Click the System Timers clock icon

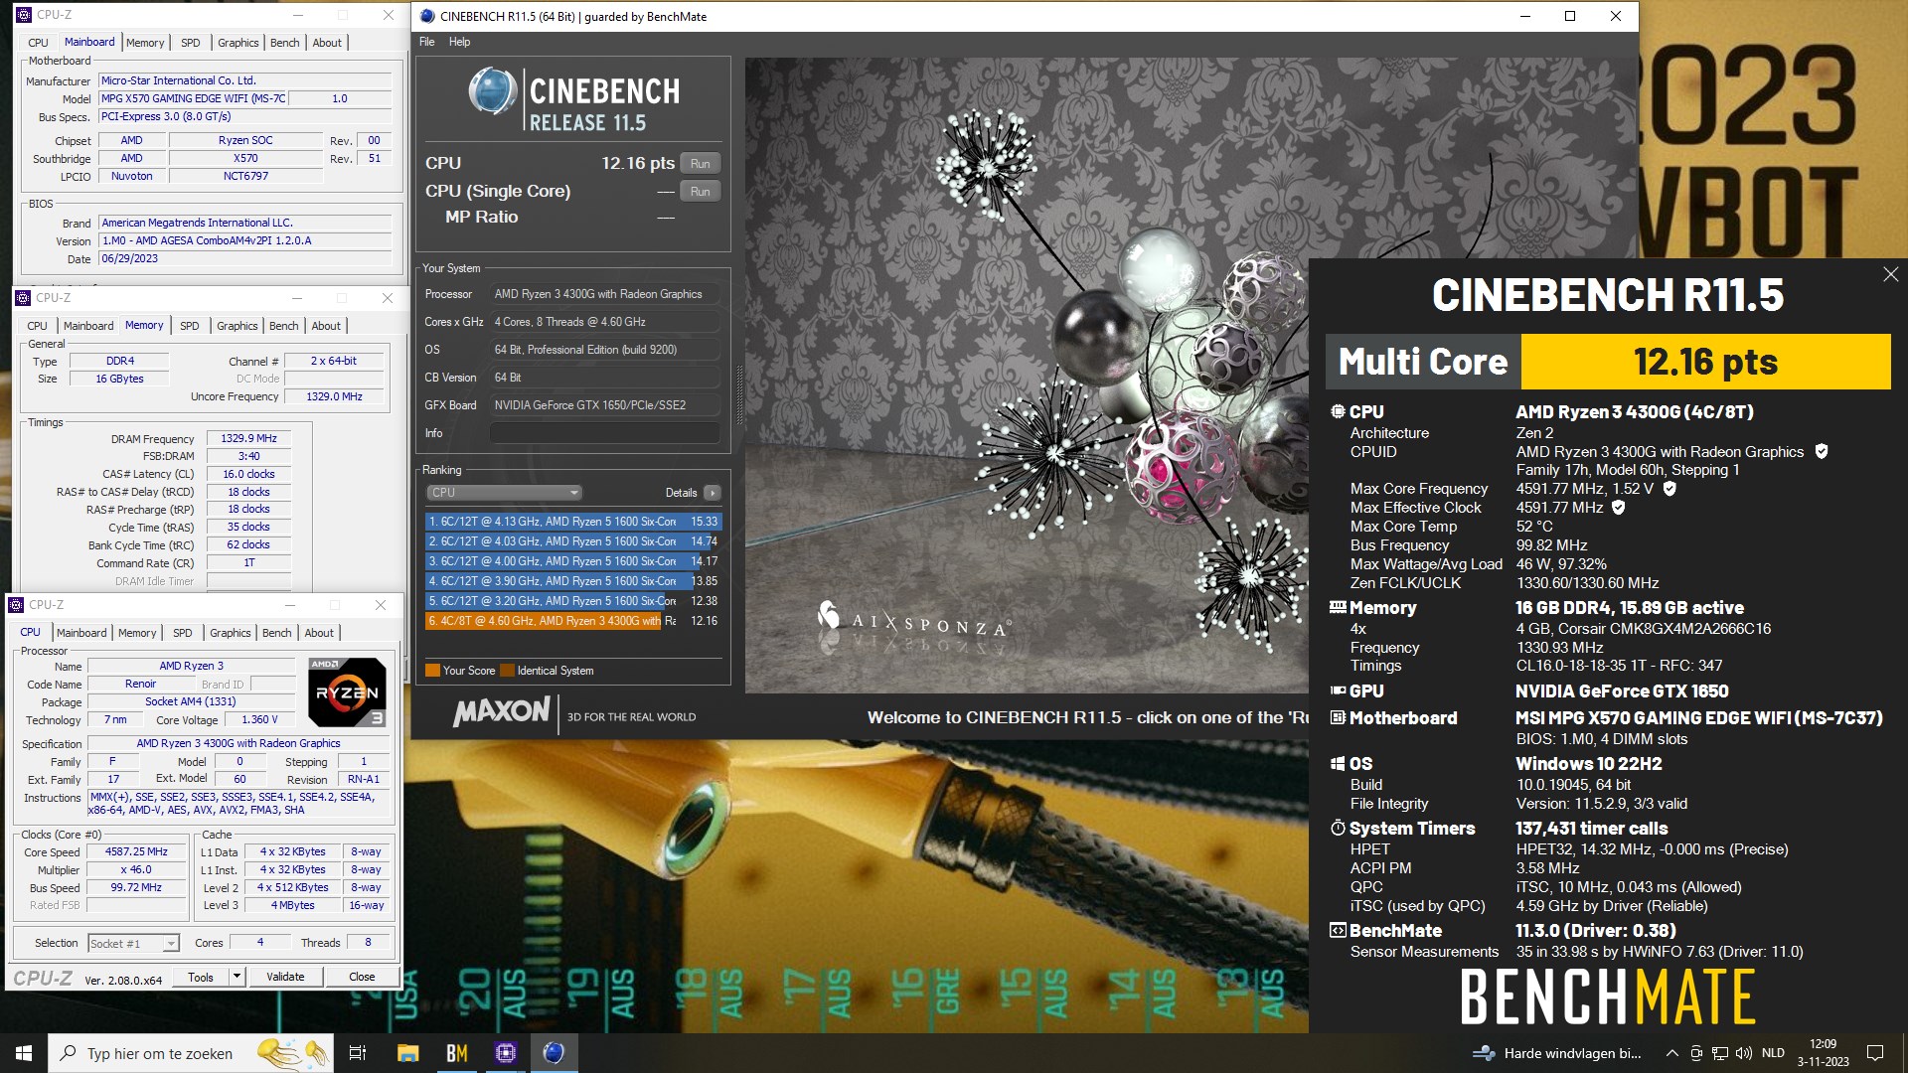(1338, 828)
